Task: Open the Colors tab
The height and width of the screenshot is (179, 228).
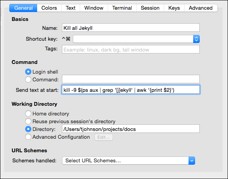Action: [49, 8]
